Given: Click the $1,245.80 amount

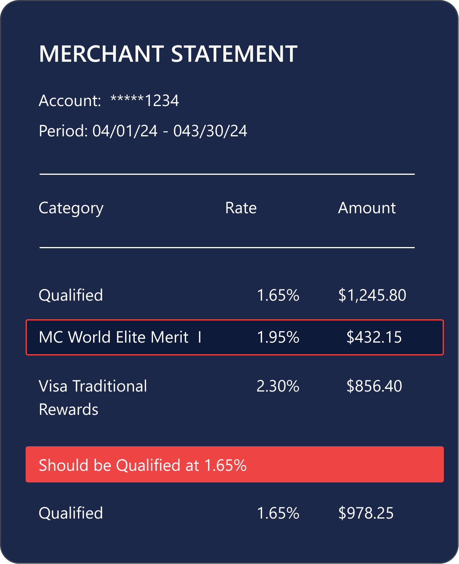Looking at the screenshot, I should (x=372, y=295).
